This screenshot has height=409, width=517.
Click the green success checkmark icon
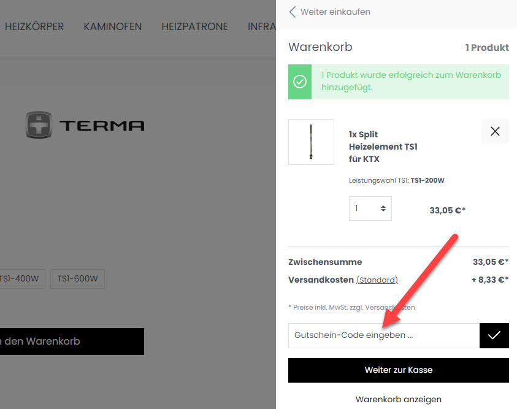coord(300,82)
